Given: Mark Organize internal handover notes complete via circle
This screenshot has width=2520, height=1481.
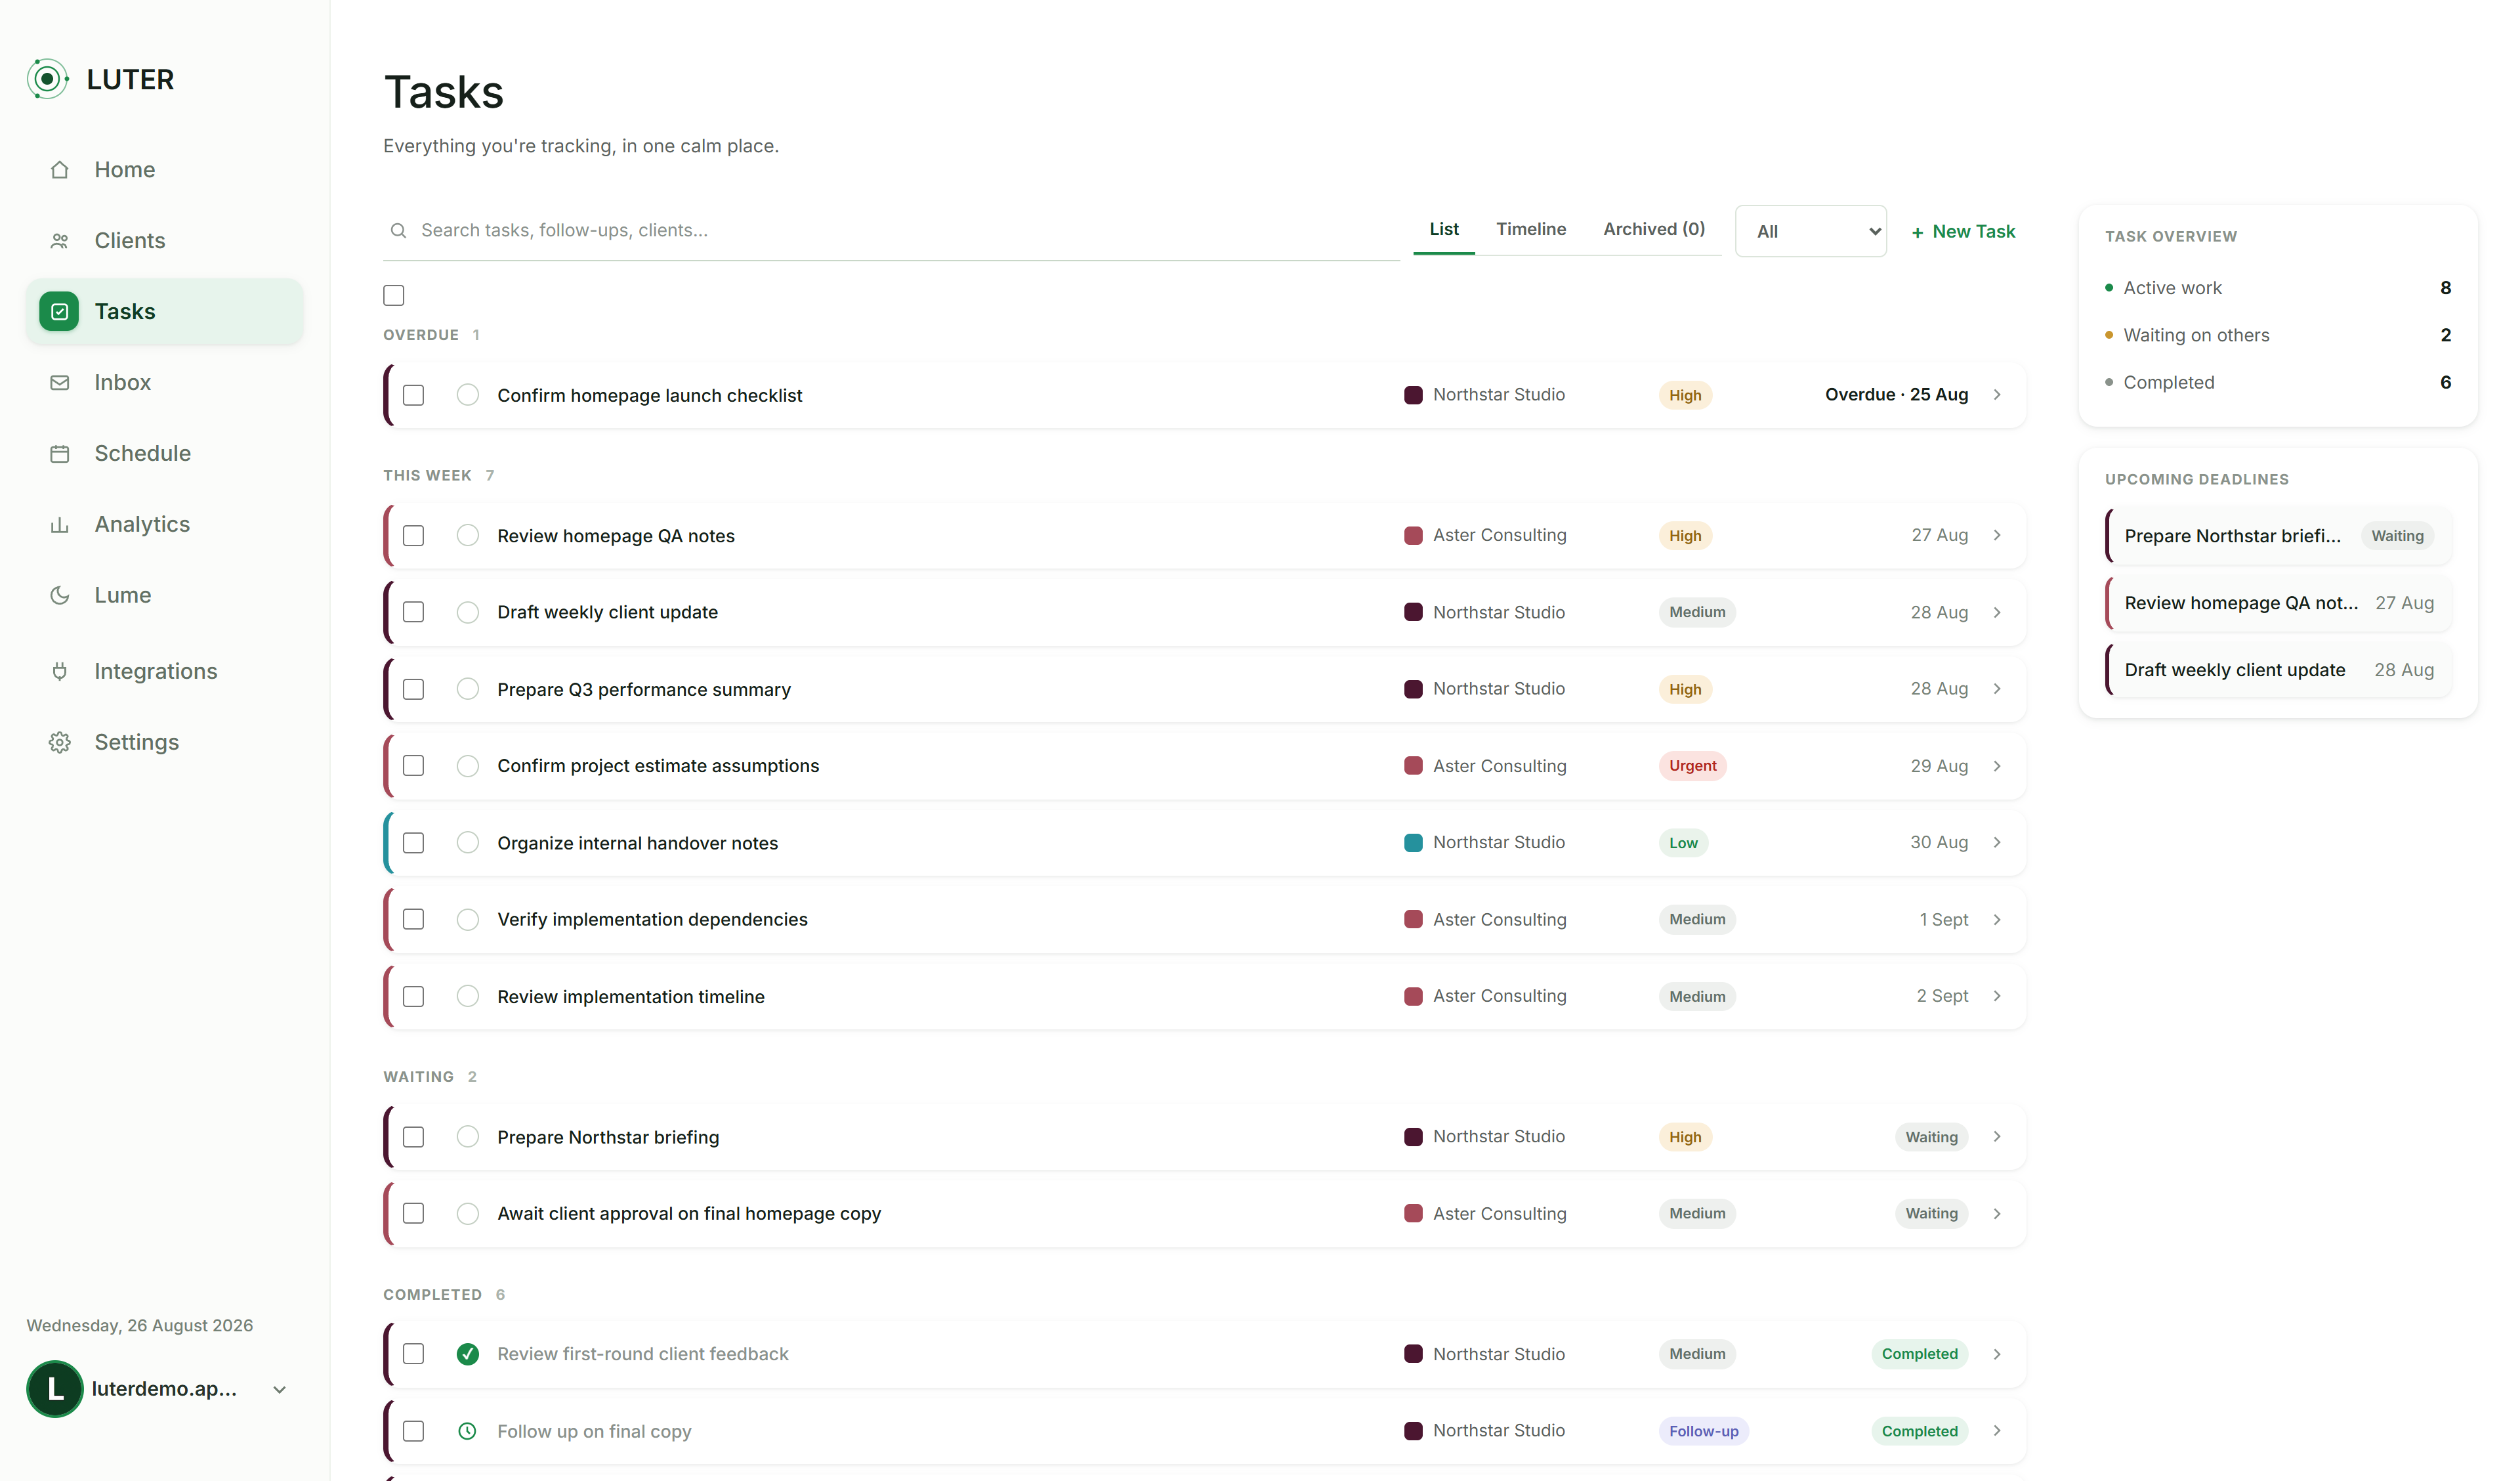Looking at the screenshot, I should click(467, 842).
